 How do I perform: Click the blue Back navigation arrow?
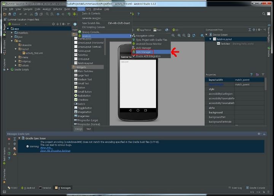pyautogui.click(x=58, y=14)
